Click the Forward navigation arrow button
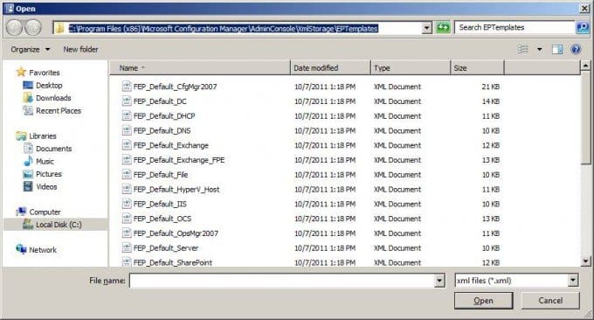This screenshot has width=594, height=320. click(x=33, y=28)
